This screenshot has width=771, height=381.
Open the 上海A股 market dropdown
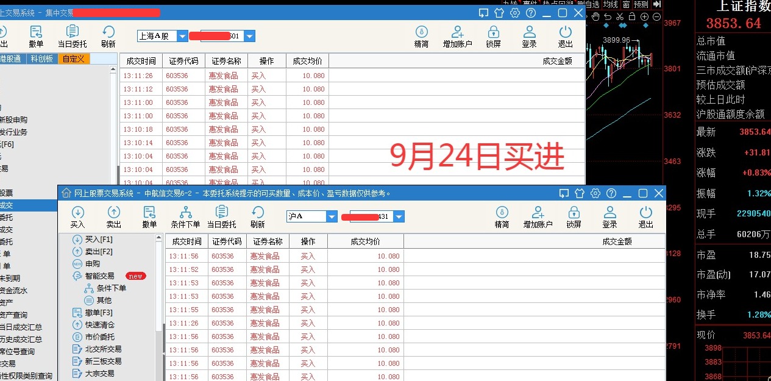182,36
